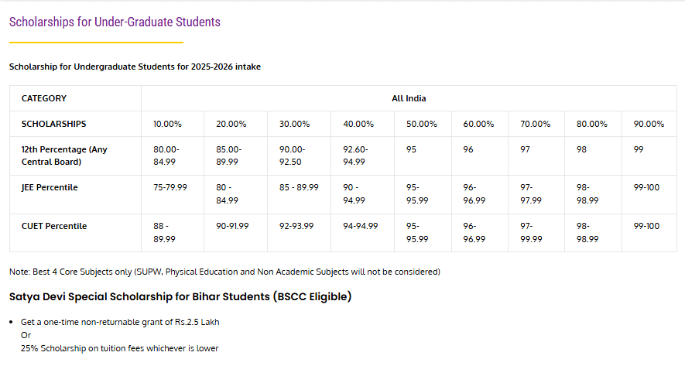This screenshot has height=366, width=685.
Task: Click the All India column header
Action: [409, 98]
